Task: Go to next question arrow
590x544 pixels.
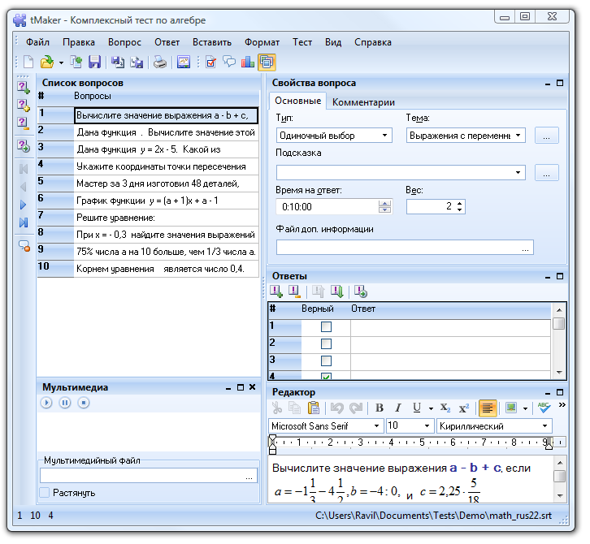Action: 23,205
